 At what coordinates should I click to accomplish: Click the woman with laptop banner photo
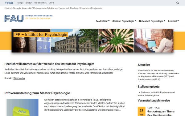pos(154,41)
